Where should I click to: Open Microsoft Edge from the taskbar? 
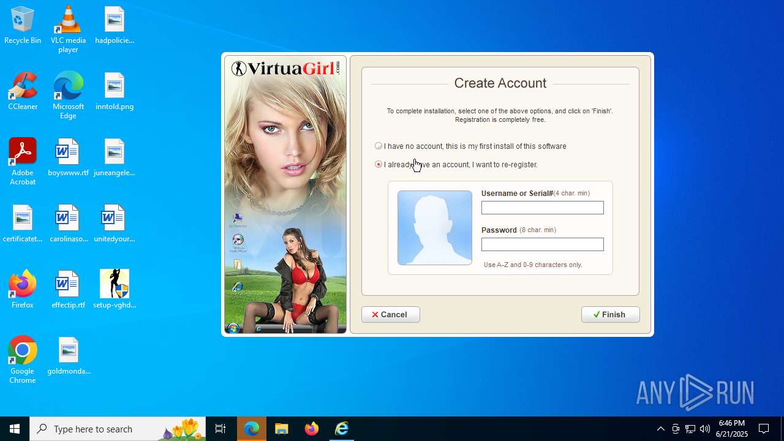pos(252,429)
